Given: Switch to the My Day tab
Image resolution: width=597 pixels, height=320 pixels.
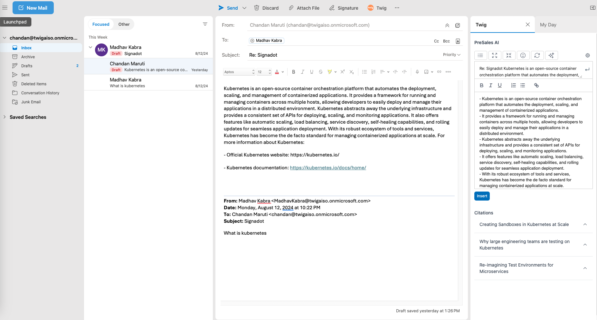Looking at the screenshot, I should click(x=548, y=25).
